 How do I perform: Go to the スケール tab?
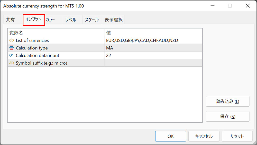92,20
